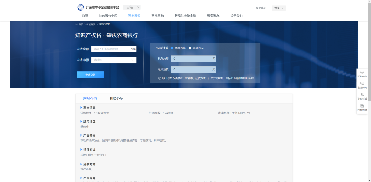Click the platform logo icon
The image size is (371, 182).
[x=81, y=8]
